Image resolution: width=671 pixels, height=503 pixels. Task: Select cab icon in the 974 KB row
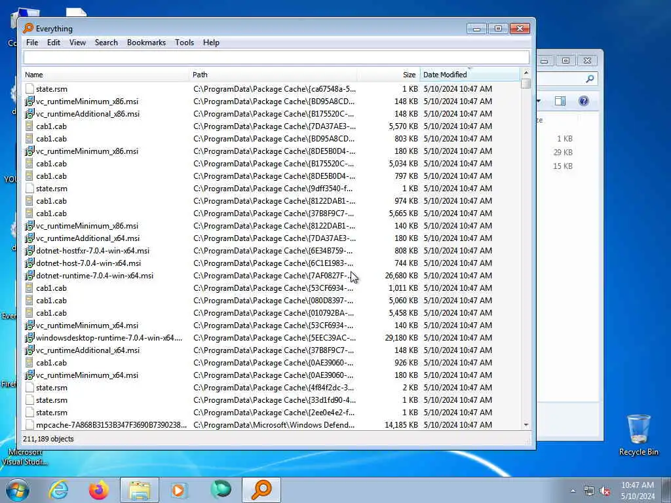(29, 200)
